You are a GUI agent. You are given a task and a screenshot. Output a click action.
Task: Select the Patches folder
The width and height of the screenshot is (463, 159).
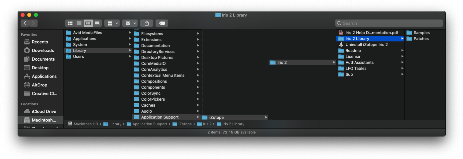pyautogui.click(x=425, y=38)
